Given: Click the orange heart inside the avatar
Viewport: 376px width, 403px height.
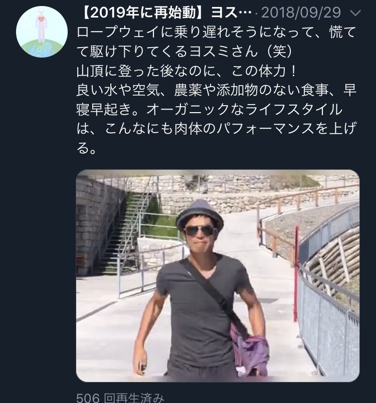Looking at the screenshot, I should (x=41, y=19).
